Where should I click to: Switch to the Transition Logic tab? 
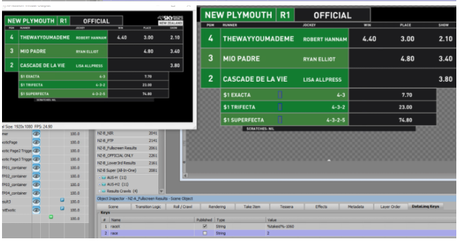pos(148,207)
